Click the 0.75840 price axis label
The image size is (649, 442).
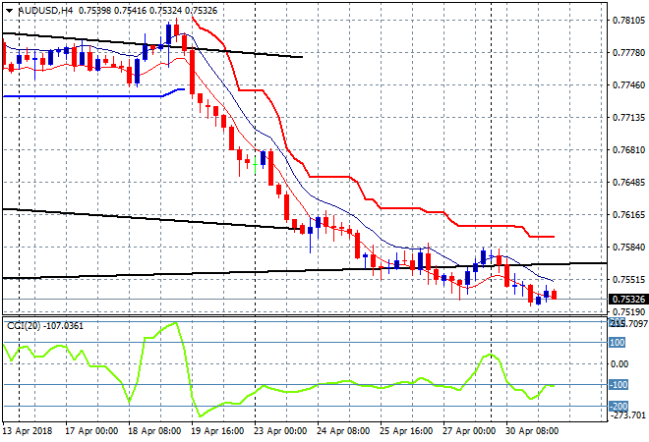pos(627,248)
